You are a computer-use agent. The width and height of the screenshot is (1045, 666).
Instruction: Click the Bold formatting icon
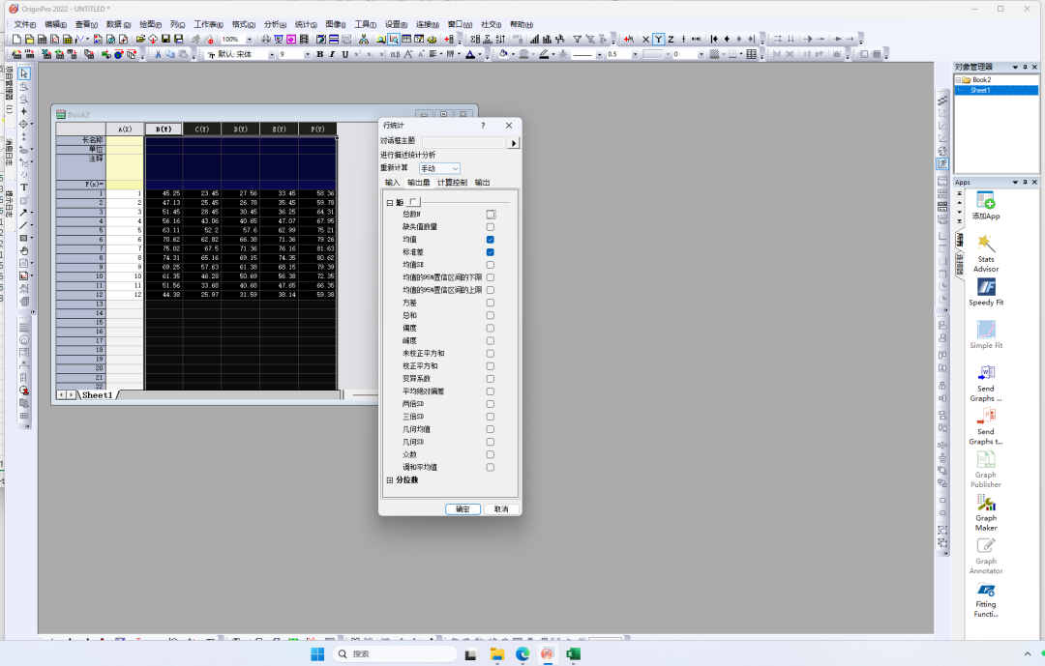(x=319, y=55)
